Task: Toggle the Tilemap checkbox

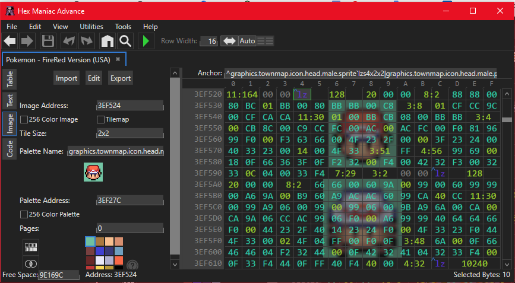Action: pos(101,119)
